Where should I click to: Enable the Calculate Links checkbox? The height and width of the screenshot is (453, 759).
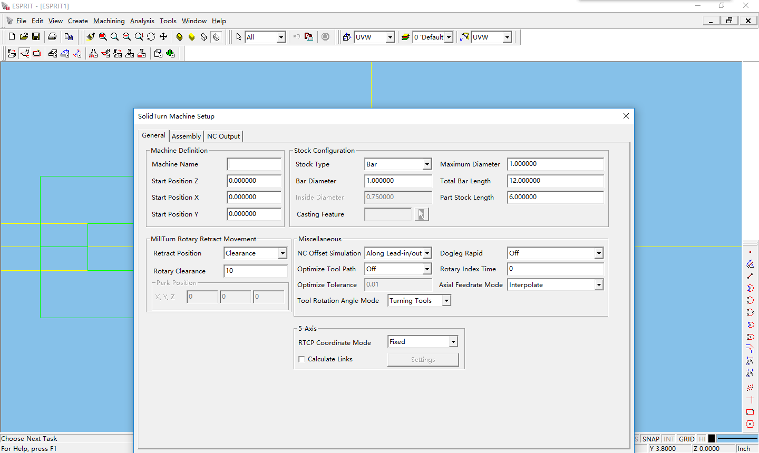pos(301,359)
